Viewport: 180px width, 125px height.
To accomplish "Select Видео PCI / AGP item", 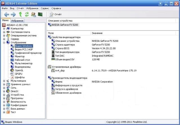I will (24, 50).
